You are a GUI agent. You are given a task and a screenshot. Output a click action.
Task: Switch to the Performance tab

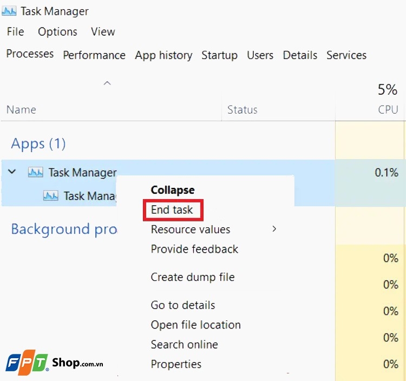94,55
